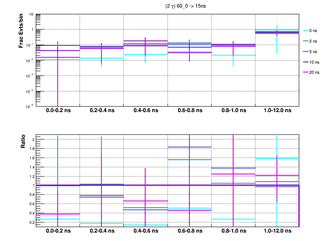The image size is (335, 241).
Task: Click '0.0-0.2 ns' label under top plot
Action: click(57, 111)
